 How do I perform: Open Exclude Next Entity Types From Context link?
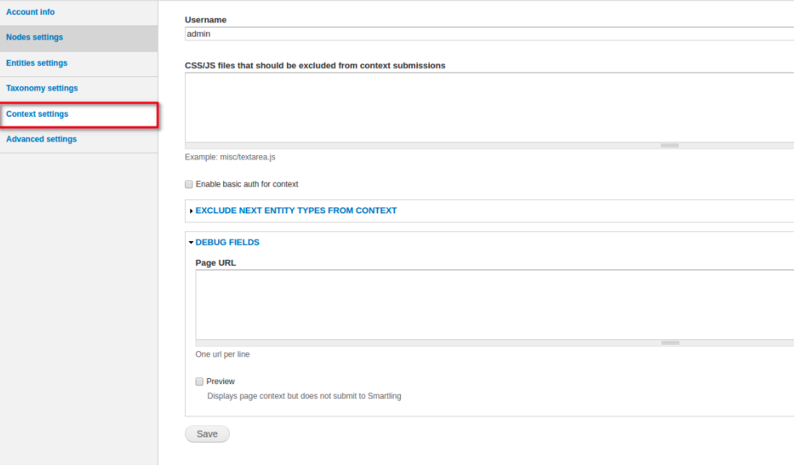click(296, 210)
